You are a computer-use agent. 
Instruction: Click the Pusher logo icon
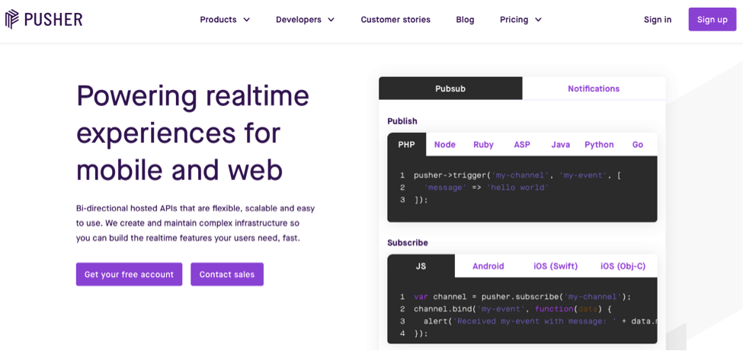pos(12,19)
